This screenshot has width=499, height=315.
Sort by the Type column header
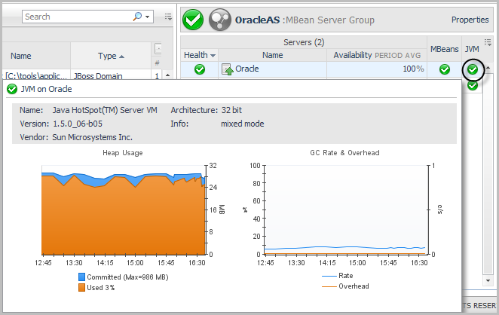pyautogui.click(x=111, y=56)
